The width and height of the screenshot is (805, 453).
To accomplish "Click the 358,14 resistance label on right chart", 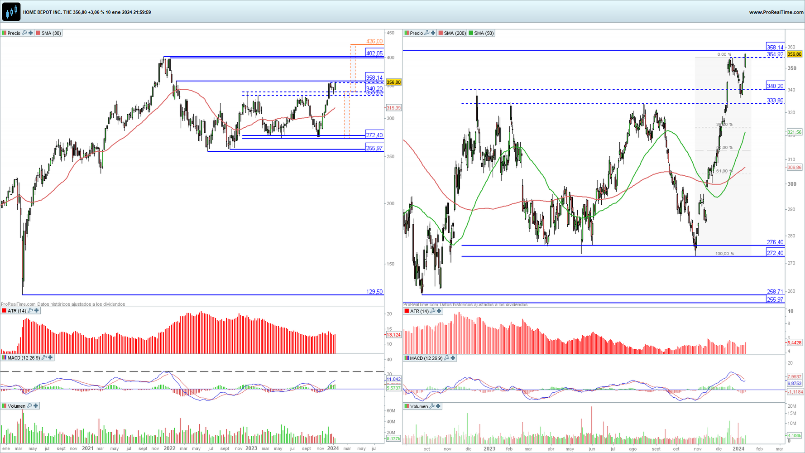I will [x=775, y=47].
